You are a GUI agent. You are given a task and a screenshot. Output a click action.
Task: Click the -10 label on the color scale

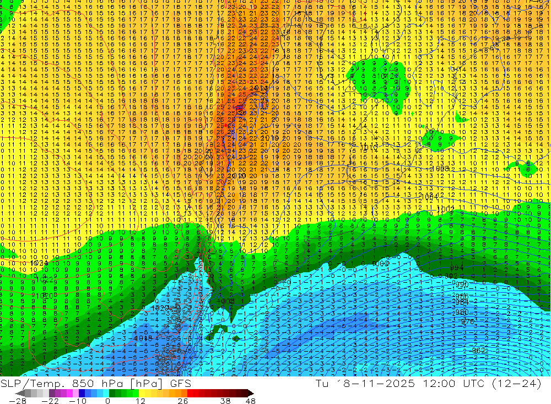78,401
